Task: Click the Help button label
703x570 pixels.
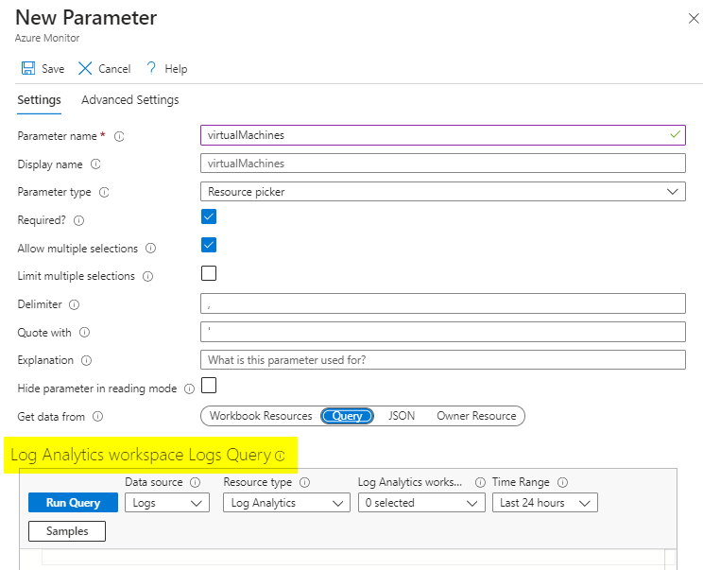Action: [176, 69]
